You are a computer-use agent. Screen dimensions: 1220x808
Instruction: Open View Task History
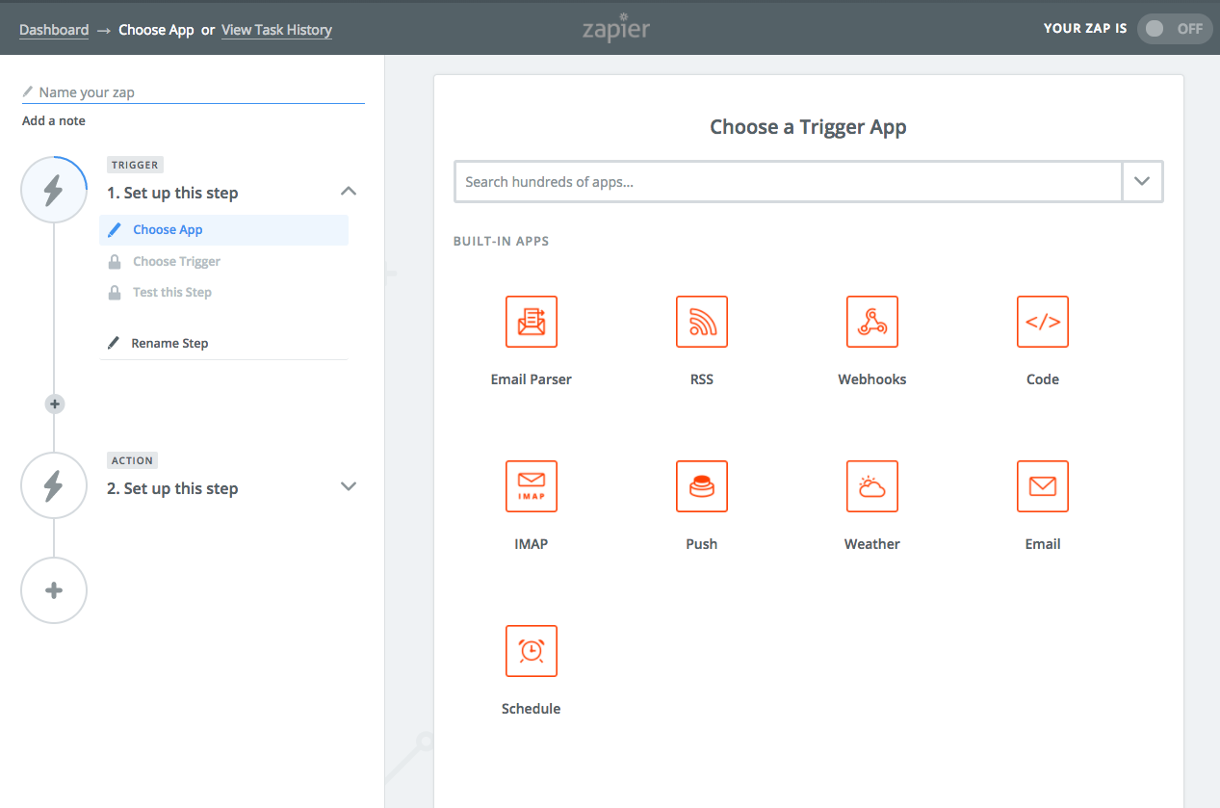pyautogui.click(x=276, y=30)
